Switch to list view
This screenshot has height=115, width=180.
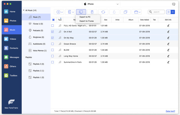pyautogui.click(x=173, y=12)
